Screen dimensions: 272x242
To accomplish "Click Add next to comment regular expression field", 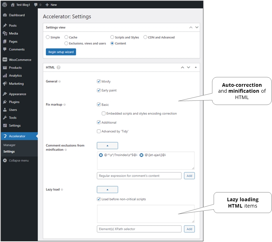I will pos(189,176).
